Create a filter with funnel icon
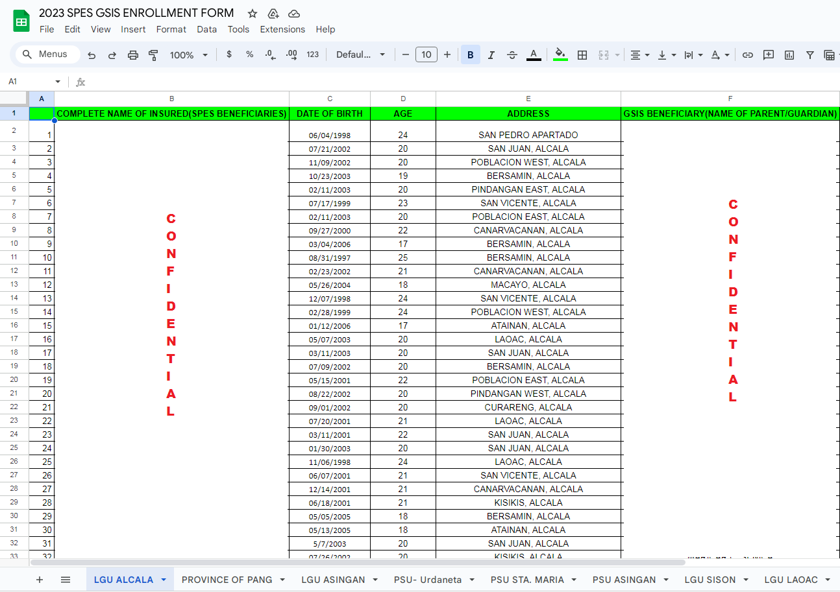The width and height of the screenshot is (840, 592). point(810,55)
